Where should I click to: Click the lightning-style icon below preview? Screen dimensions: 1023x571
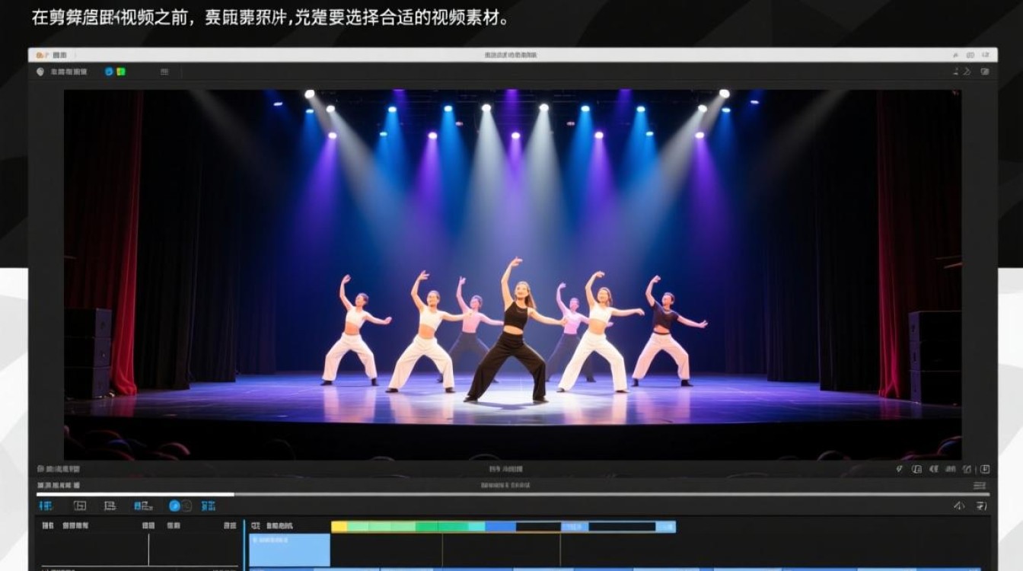pos(899,470)
